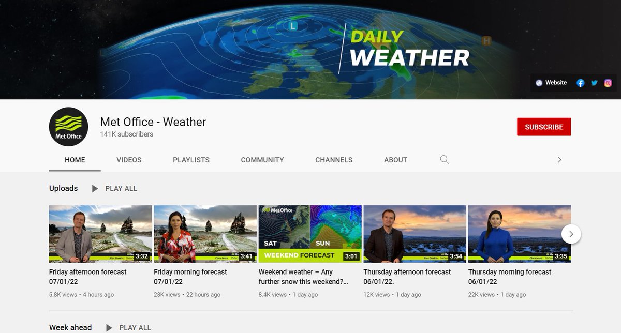Click the red Subscribe button

pyautogui.click(x=544, y=127)
